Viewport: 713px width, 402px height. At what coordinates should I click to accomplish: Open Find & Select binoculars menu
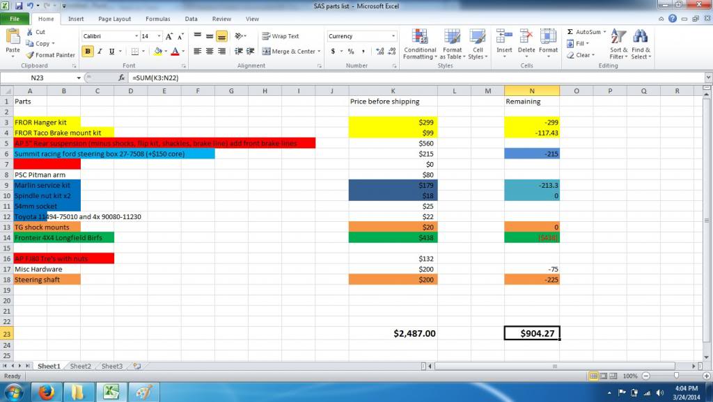click(641, 44)
